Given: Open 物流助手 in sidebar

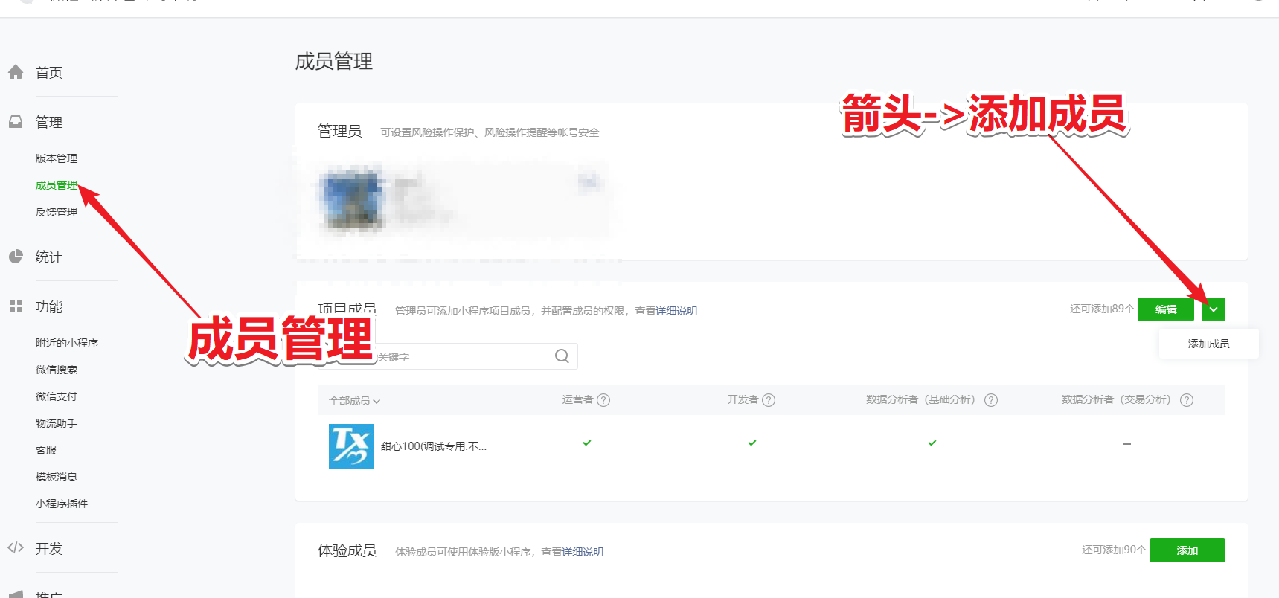Looking at the screenshot, I should tap(57, 423).
